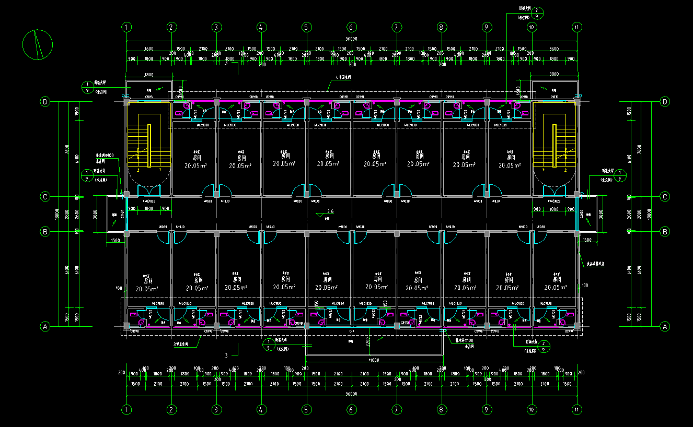Viewport: 693px width, 427px height.
Task: Click the 3.6 elevation marker in corridor
Action: click(329, 211)
